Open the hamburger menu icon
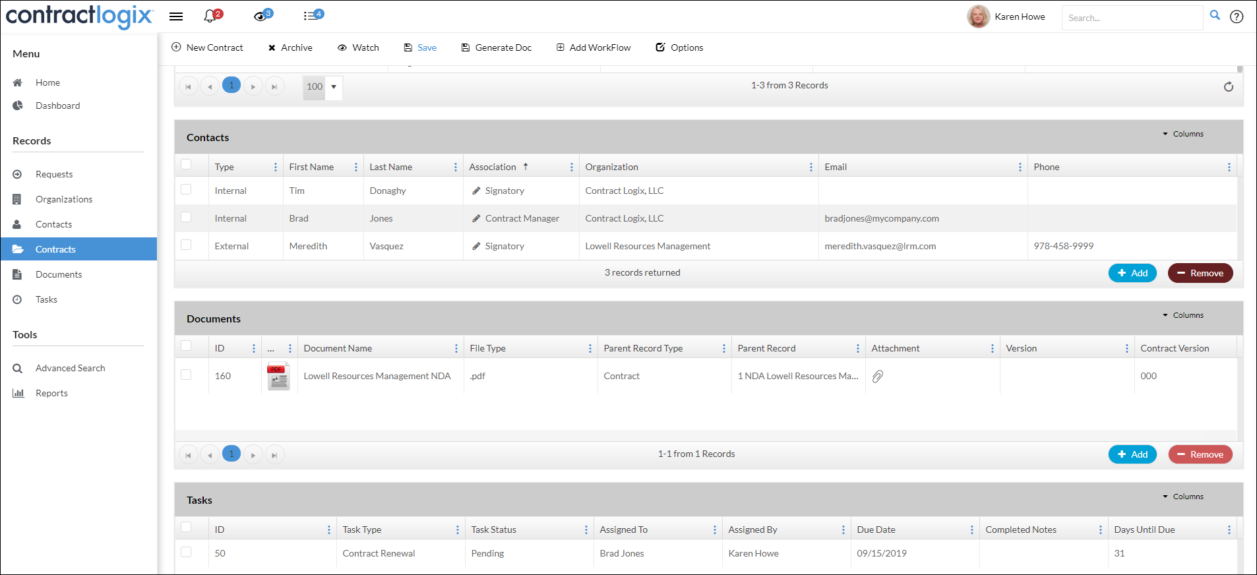This screenshot has height=575, width=1257. 176,16
